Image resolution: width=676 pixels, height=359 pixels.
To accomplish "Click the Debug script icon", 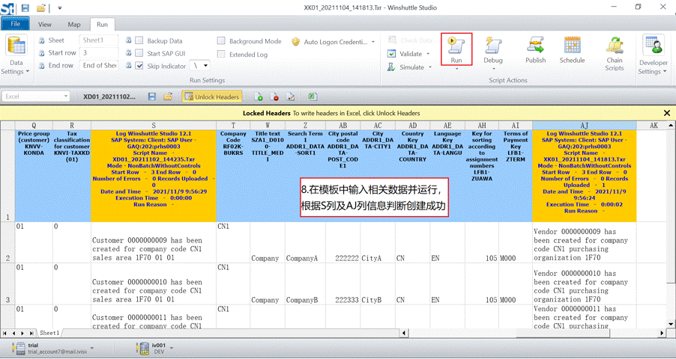I will coord(493,45).
